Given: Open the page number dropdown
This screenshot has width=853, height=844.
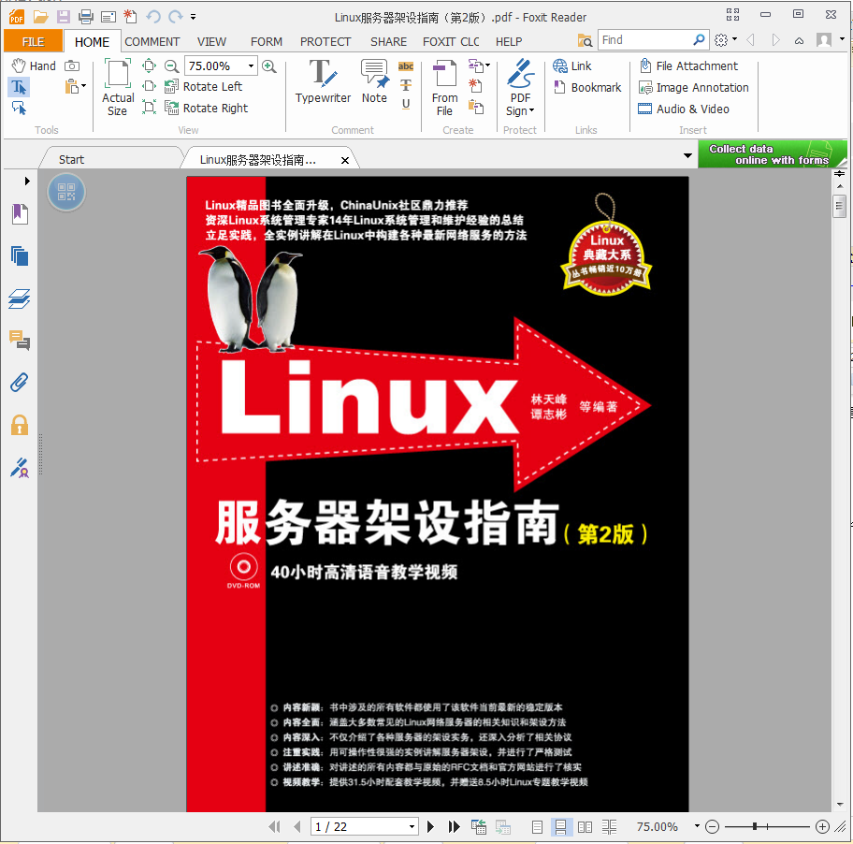Looking at the screenshot, I should tap(412, 826).
